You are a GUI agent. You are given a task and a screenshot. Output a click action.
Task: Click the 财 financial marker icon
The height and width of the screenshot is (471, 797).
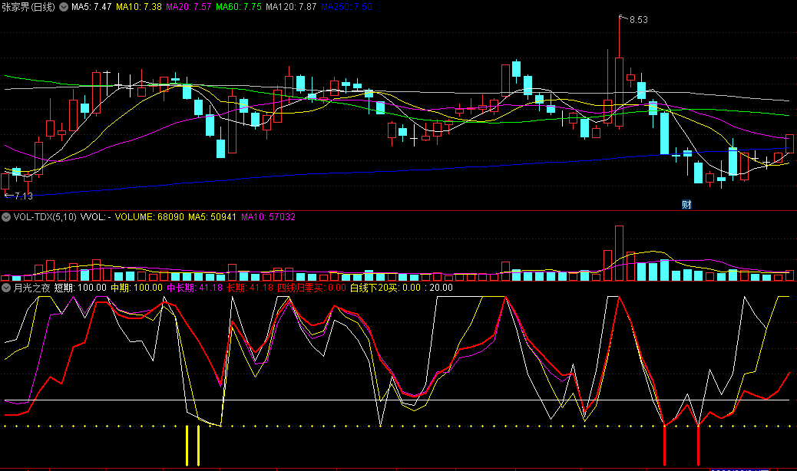(686, 205)
